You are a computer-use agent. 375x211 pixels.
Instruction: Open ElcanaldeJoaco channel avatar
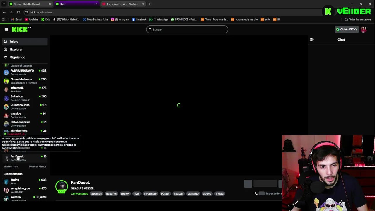6,81
